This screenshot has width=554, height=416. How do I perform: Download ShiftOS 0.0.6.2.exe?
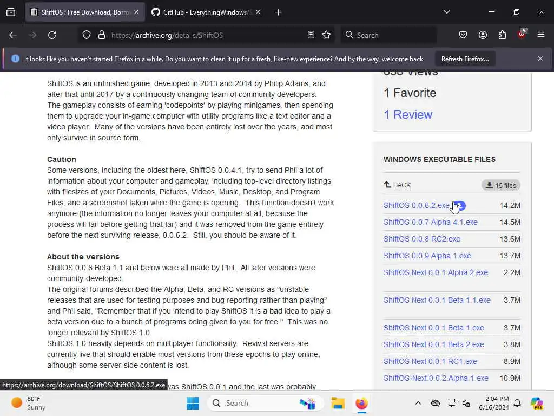pos(416,205)
